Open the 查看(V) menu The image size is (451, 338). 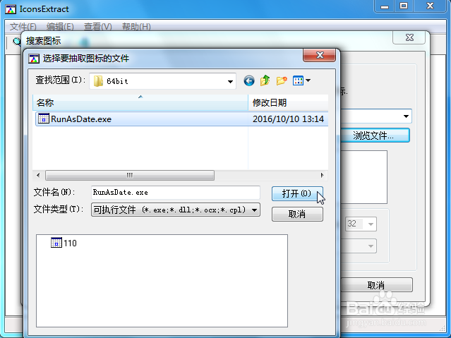[98, 27]
